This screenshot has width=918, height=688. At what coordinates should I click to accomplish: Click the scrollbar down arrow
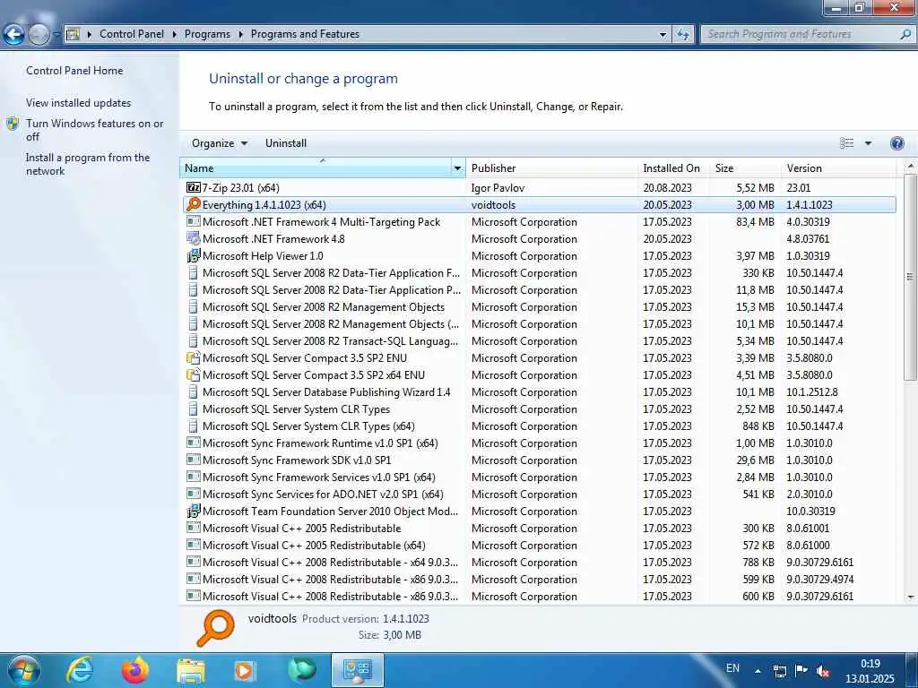click(911, 597)
